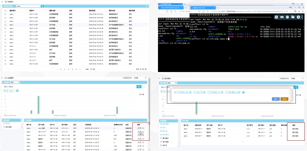Image resolution: width=307 pixels, height=151 pixels.
Task: Click replay icon in 10:52:47 session row
Action: coord(138,139)
